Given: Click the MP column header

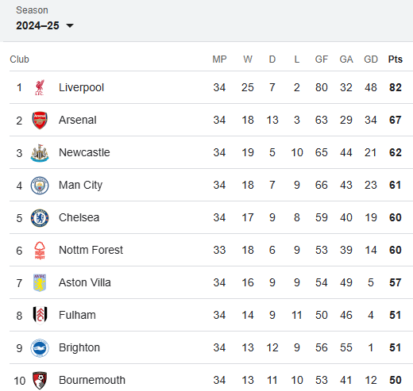Looking at the screenshot, I should coord(219,59).
